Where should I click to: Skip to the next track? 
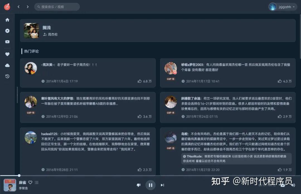pyautogui.click(x=162, y=185)
